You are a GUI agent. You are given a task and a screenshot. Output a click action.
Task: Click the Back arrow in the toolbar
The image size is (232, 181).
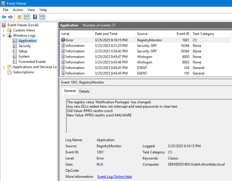click(4, 17)
